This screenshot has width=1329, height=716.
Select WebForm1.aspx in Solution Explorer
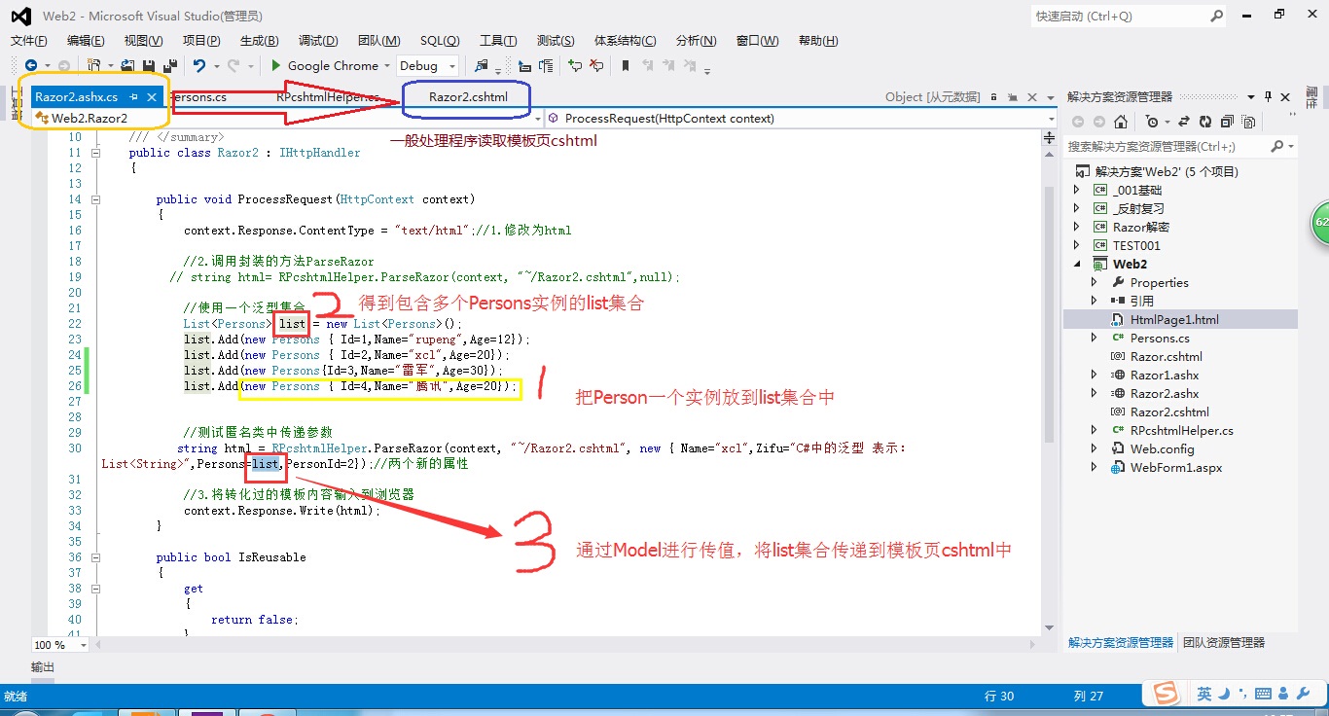(x=1175, y=467)
